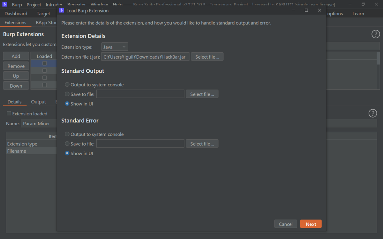This screenshot has width=383, height=239.
Task: Click the extension Name field showing Param Miner
Action: (39, 124)
